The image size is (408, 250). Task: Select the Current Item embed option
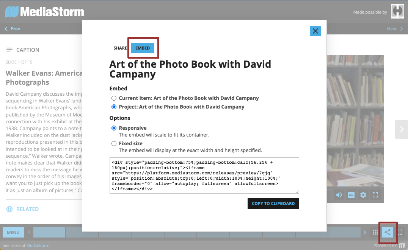point(114,98)
